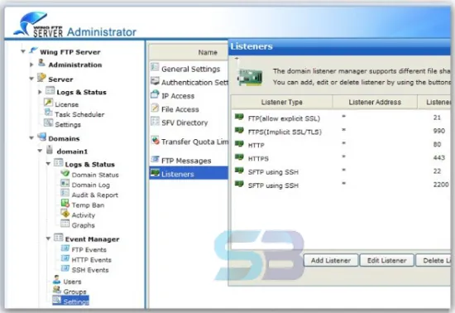Collapse the Server node
The width and height of the screenshot is (455, 313).
pos(31,79)
